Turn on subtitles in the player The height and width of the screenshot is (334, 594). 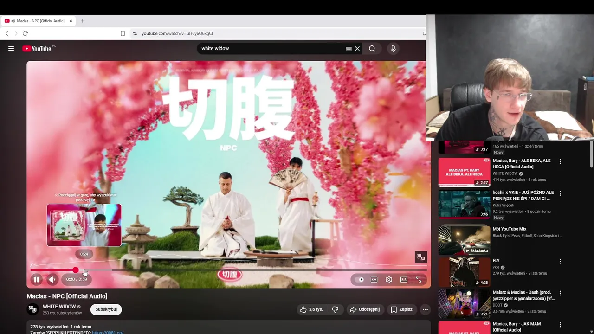[374, 279]
